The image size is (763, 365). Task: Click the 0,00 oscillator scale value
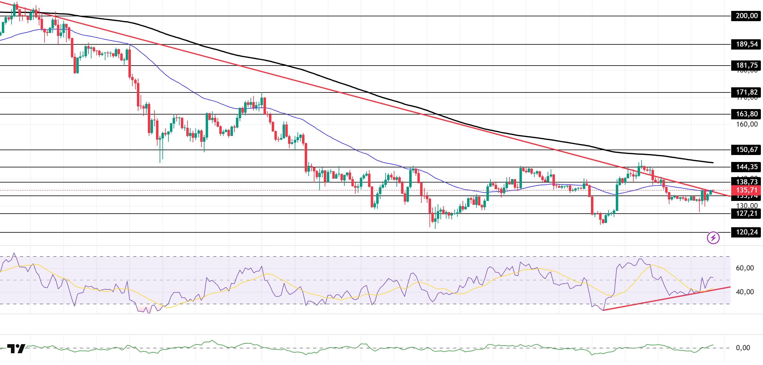pos(743,348)
